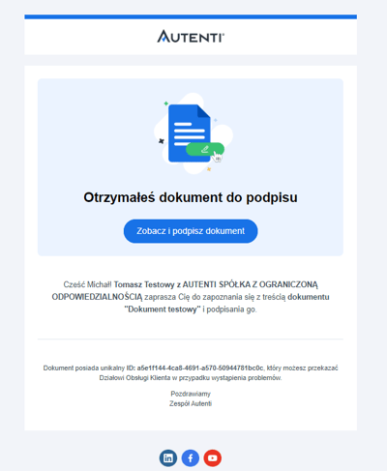387x471 pixels.
Task: Click the sender name 'Tomasz Testowy'
Action: [x=144, y=284]
